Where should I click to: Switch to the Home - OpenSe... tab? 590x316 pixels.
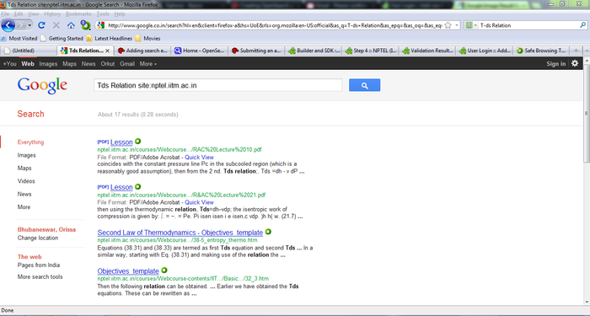click(x=200, y=51)
